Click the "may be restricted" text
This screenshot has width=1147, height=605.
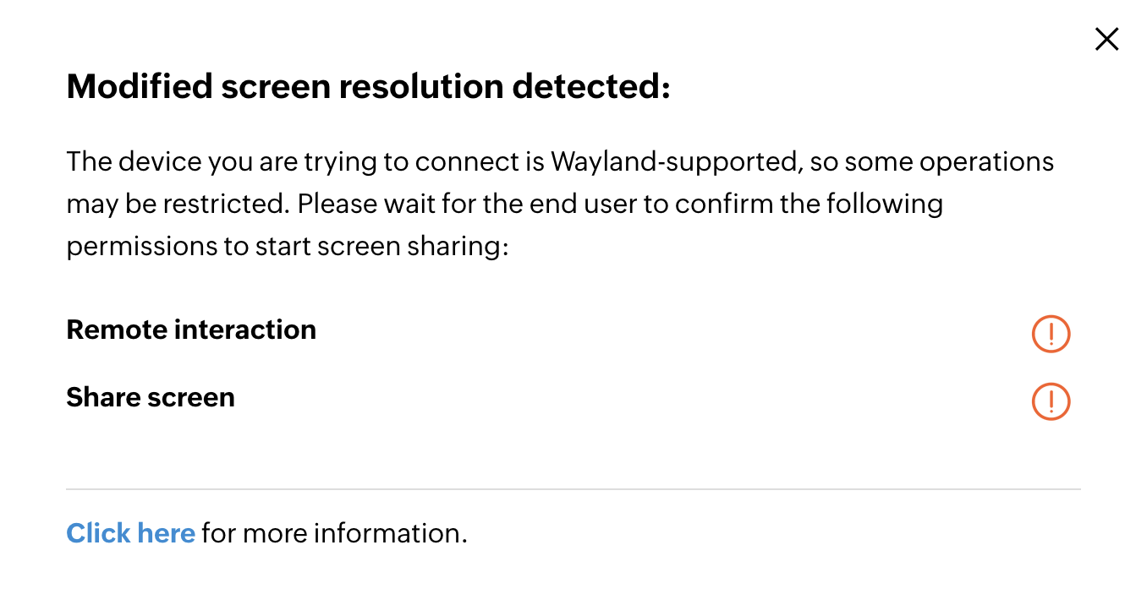coord(178,204)
